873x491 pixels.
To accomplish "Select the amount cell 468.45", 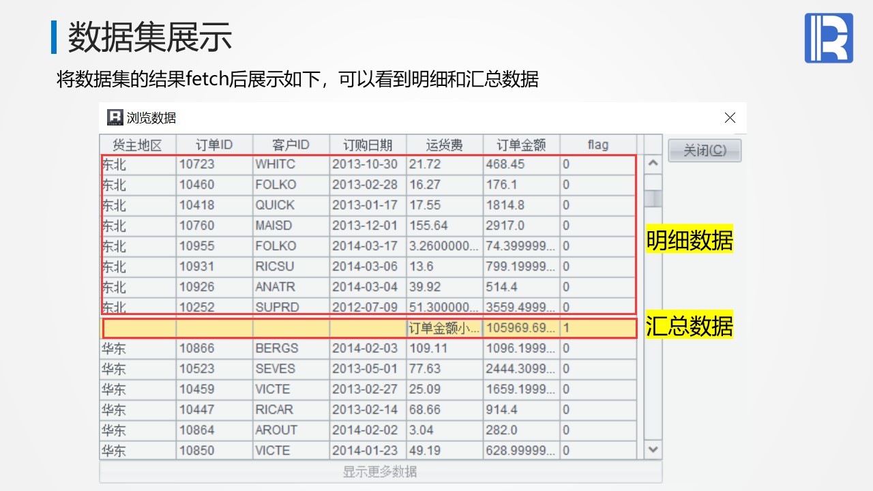I will pos(522,164).
